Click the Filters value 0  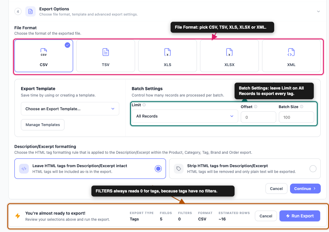point(179,219)
